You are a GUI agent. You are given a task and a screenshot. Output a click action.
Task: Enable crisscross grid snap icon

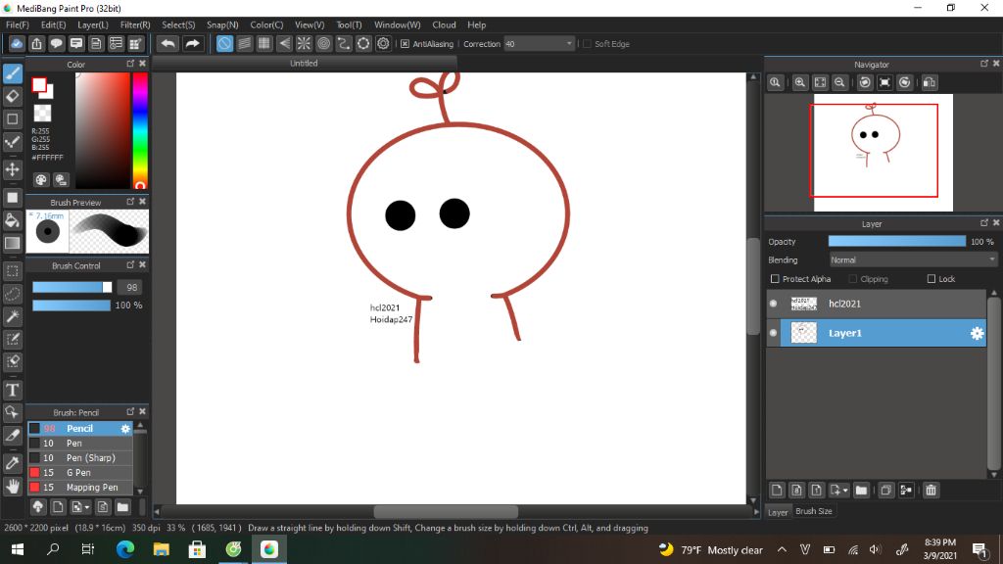coord(264,43)
